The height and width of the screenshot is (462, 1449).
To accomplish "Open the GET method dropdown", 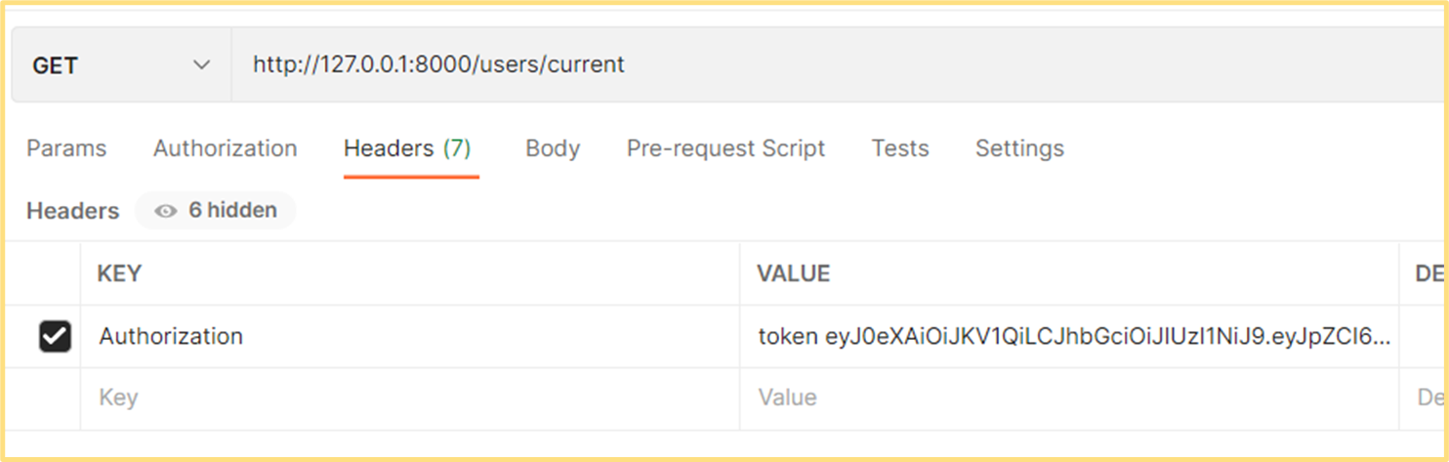I will (121, 65).
